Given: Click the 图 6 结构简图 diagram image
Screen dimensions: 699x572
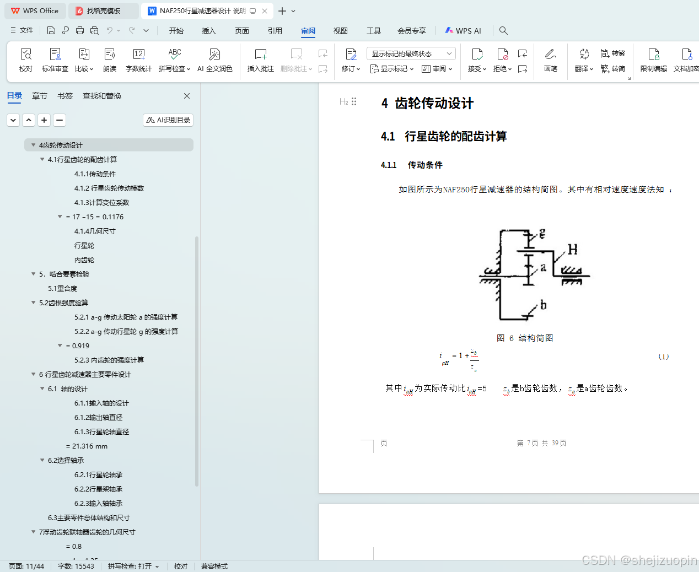Looking at the screenshot, I should coord(534,274).
